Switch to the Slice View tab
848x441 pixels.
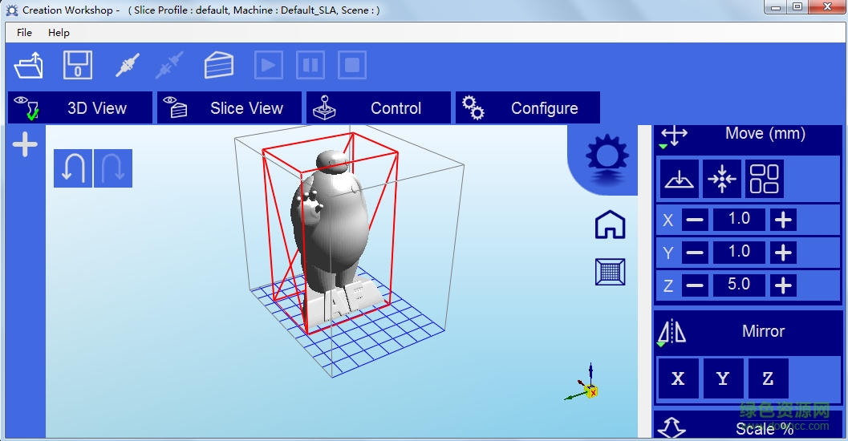(x=229, y=107)
